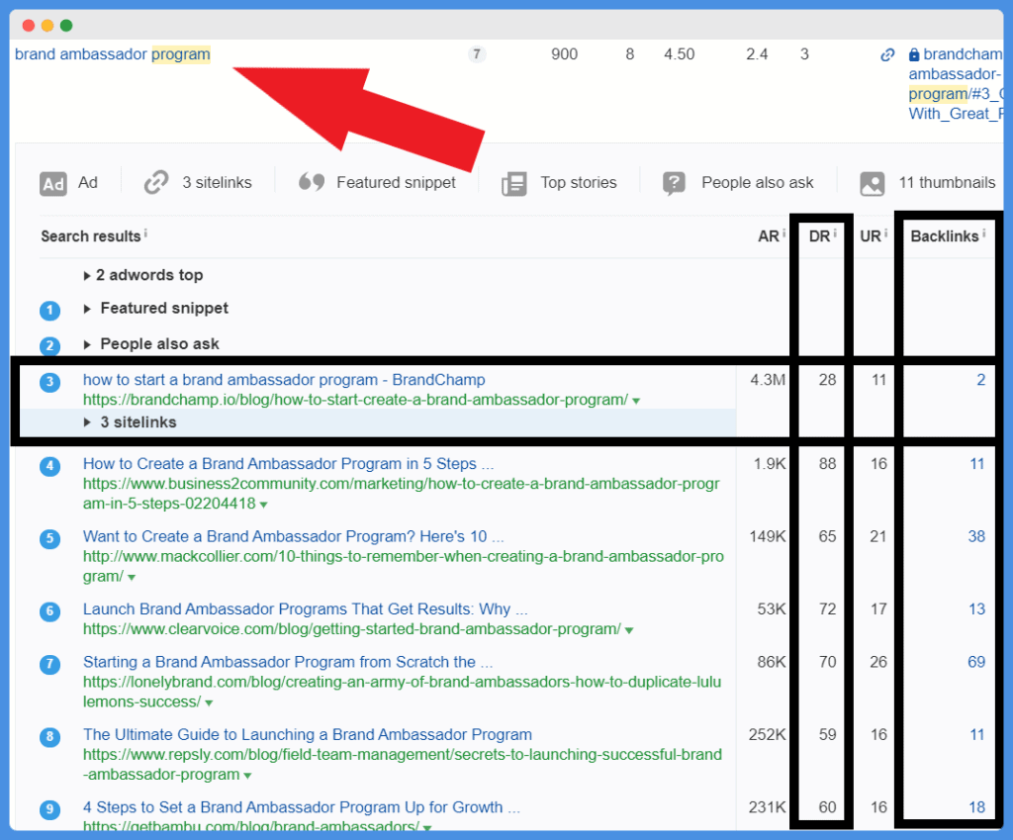
Task: Open dropdown arrow after brandchamp.io URL
Action: click(636, 402)
